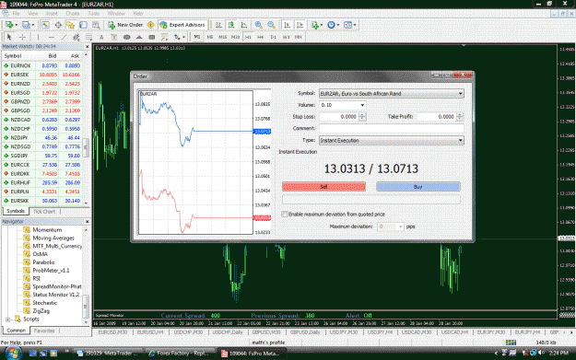Click the Windows Start orb
This screenshot has width=576, height=360.
(x=13, y=354)
